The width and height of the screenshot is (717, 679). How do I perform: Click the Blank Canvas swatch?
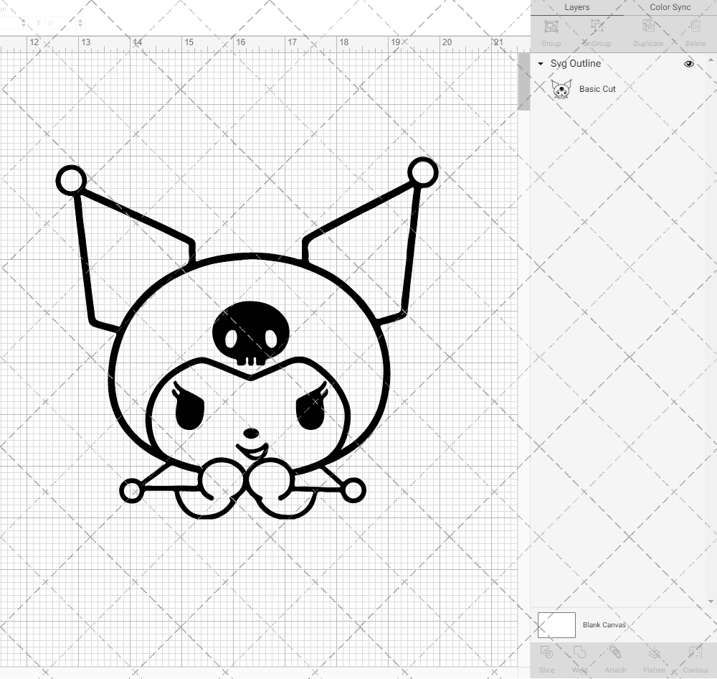click(x=556, y=625)
